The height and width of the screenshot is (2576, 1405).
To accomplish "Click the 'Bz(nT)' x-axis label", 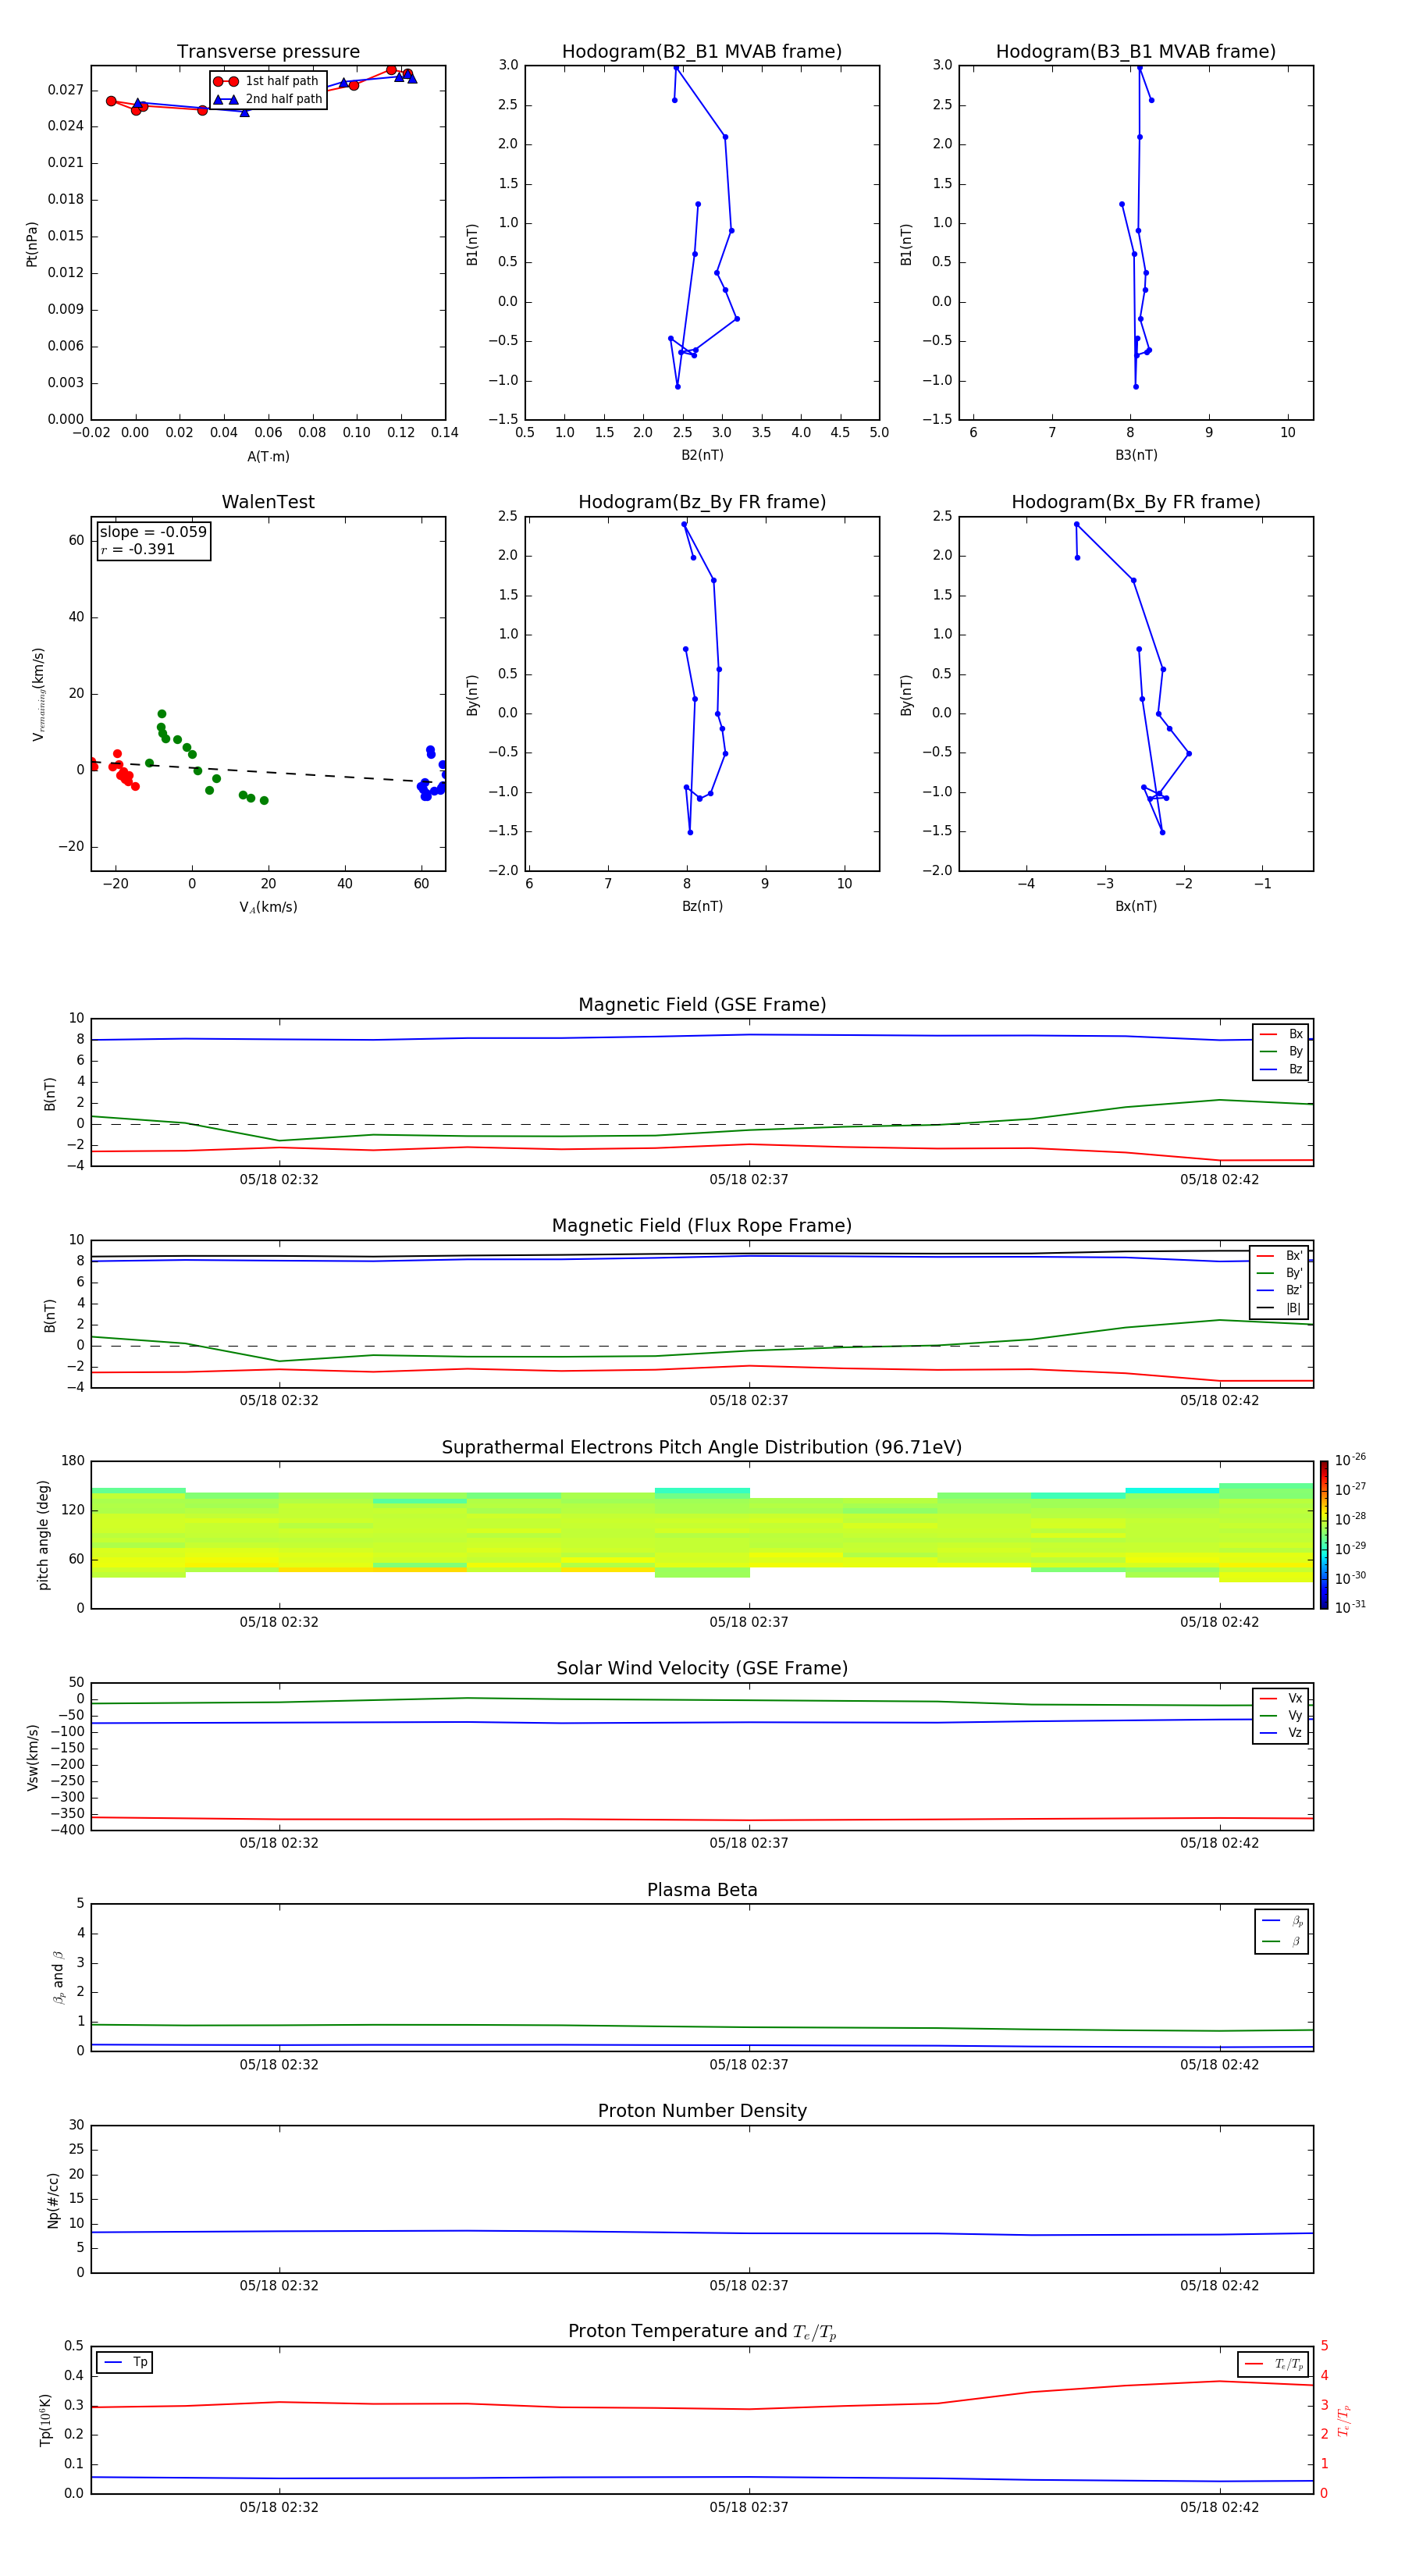I will click(x=702, y=906).
